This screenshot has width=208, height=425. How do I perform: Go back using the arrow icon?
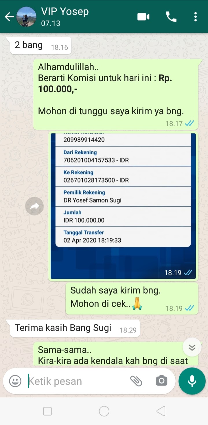(9, 17)
